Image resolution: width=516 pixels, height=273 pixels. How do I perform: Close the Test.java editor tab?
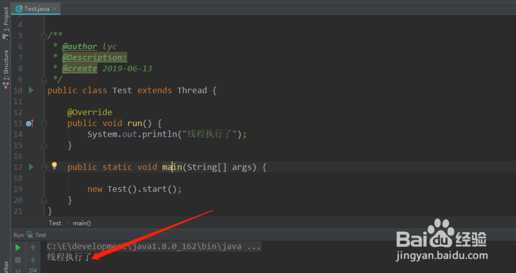coord(55,9)
